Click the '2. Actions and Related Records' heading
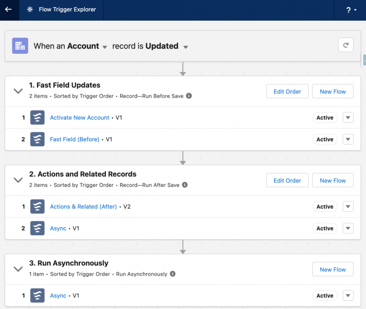Viewport: 366px width, 309px height. [82, 174]
